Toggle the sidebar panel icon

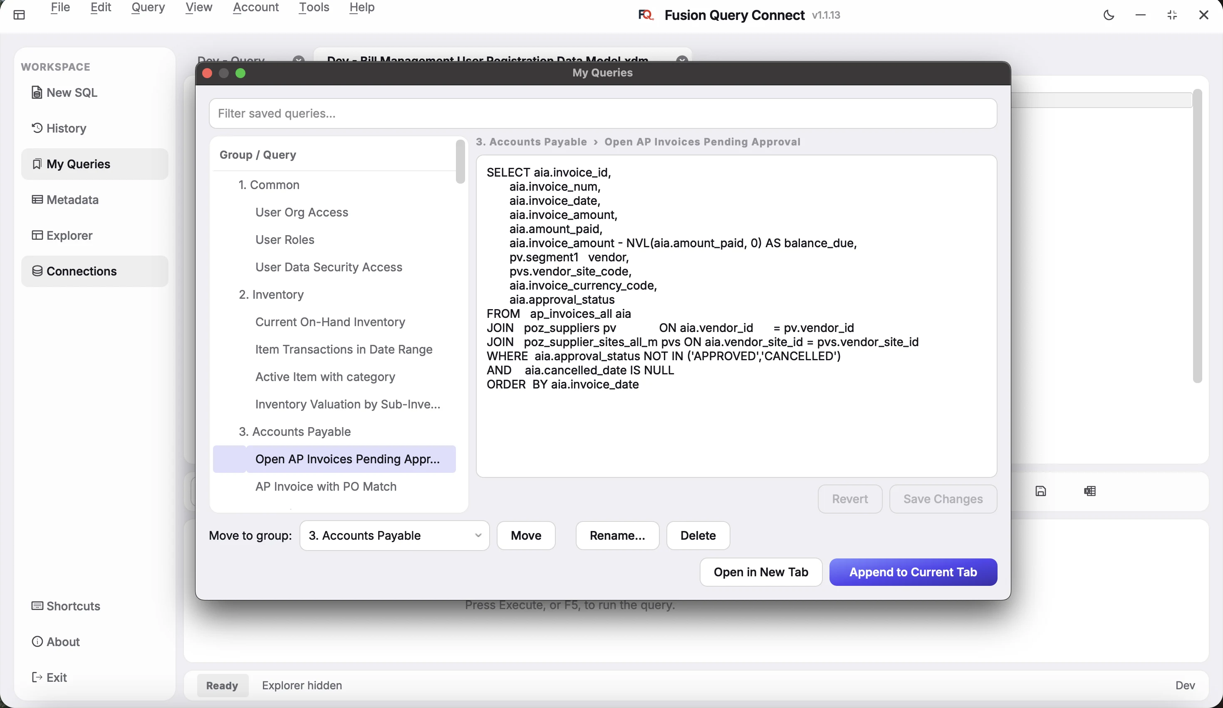pyautogui.click(x=20, y=15)
